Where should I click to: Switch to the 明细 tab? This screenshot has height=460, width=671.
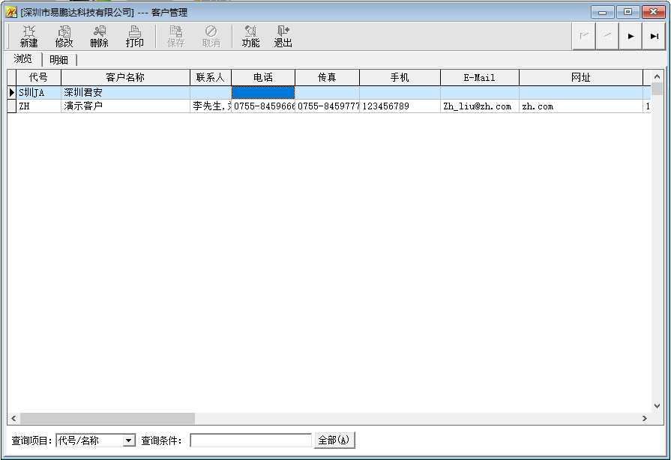(58, 60)
